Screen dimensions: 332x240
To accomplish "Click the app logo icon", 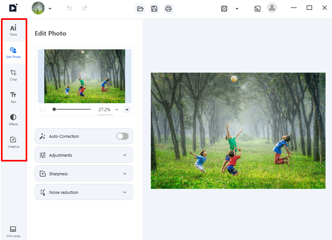I will pyautogui.click(x=13, y=8).
